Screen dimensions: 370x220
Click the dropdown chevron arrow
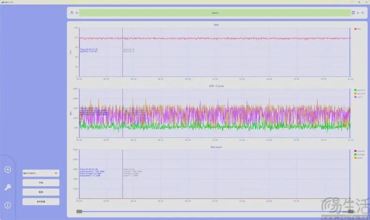coord(56,173)
